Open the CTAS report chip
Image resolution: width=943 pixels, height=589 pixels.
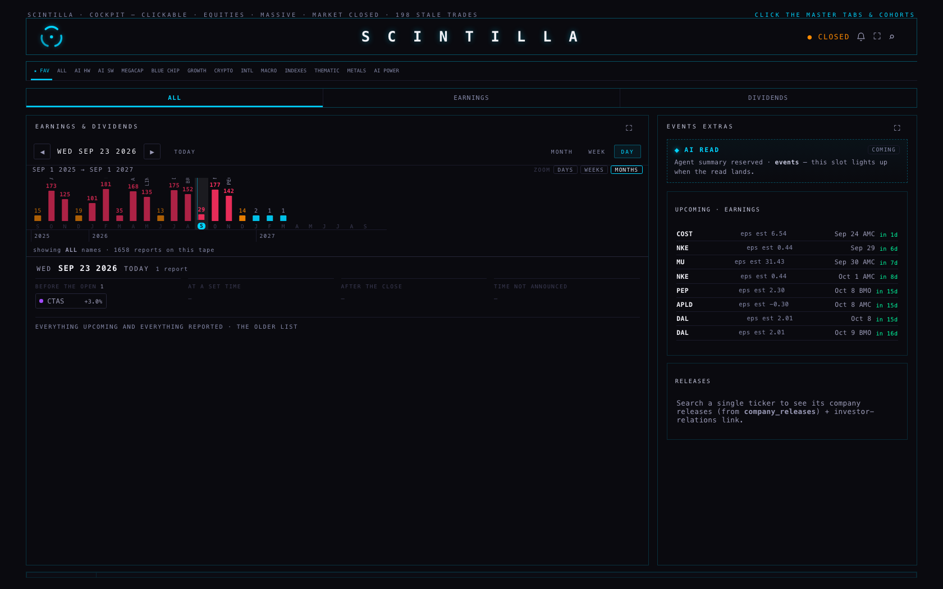[71, 301]
